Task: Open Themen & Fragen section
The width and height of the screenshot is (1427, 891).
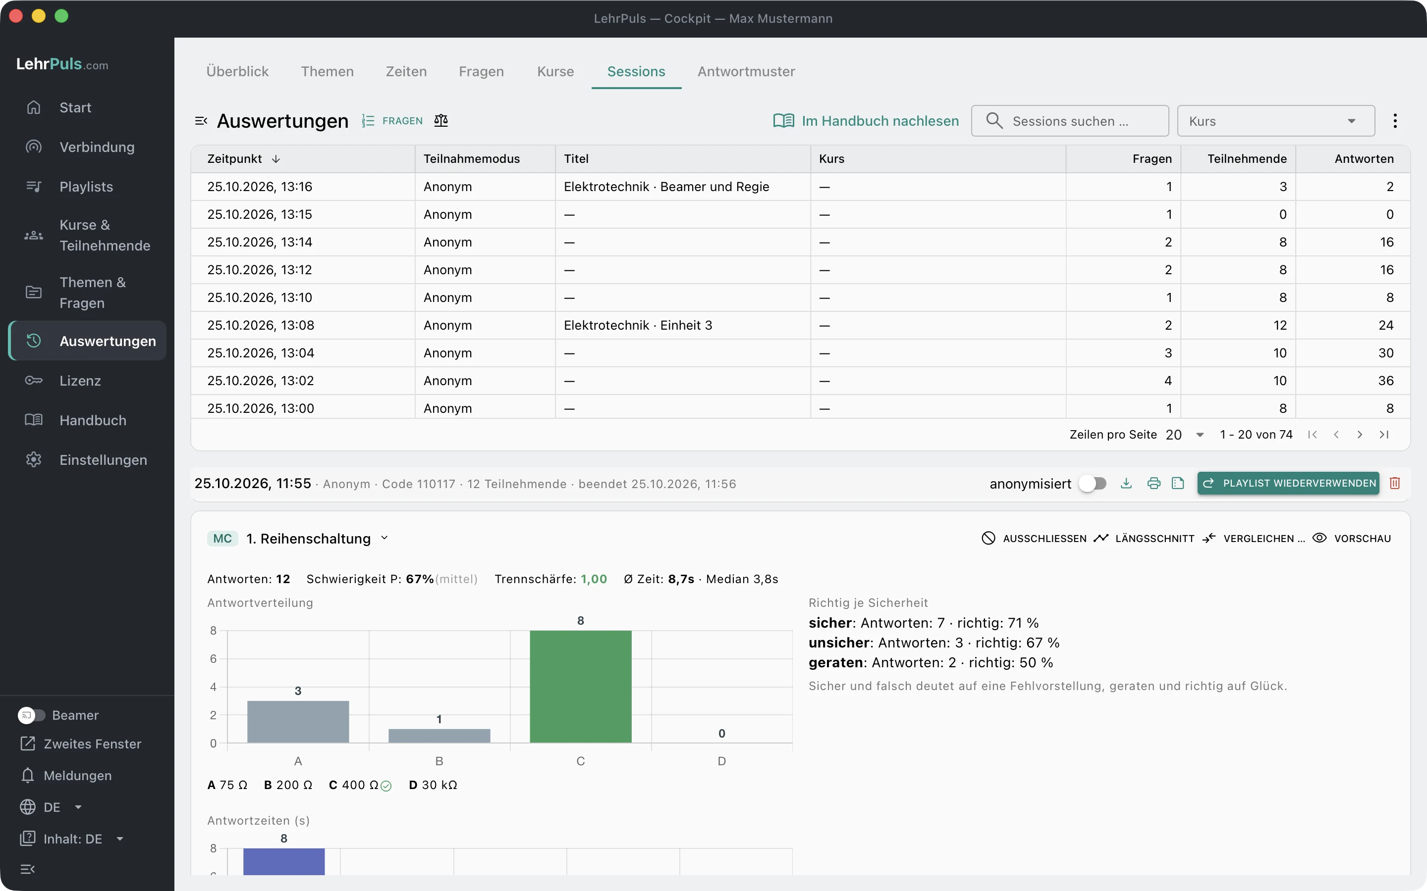Action: pyautogui.click(x=87, y=292)
